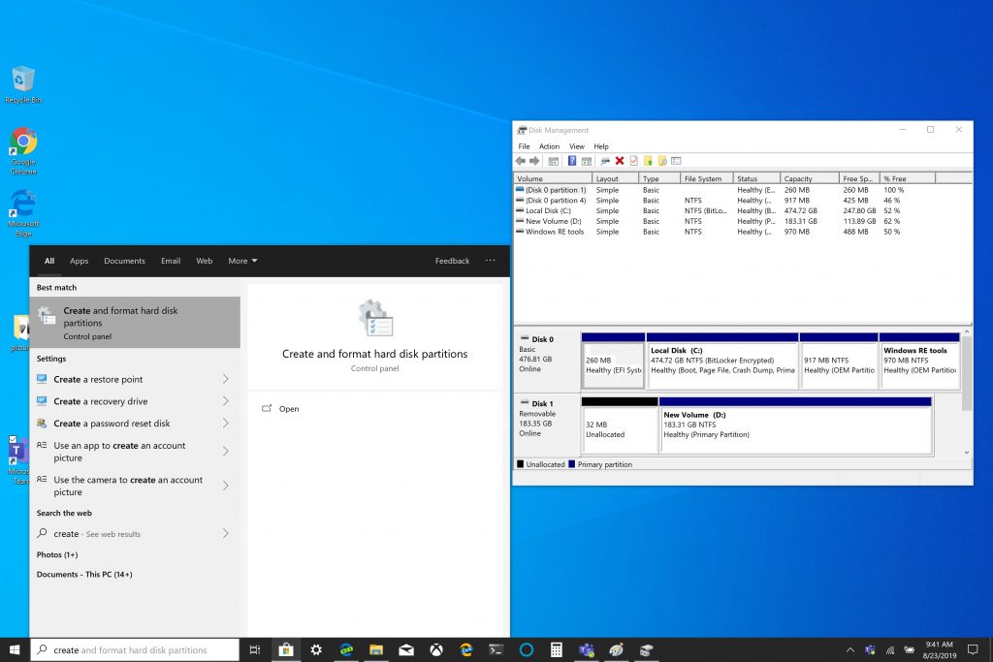Expand arrow for Create a recovery drive
The height and width of the screenshot is (662, 993).
click(225, 401)
